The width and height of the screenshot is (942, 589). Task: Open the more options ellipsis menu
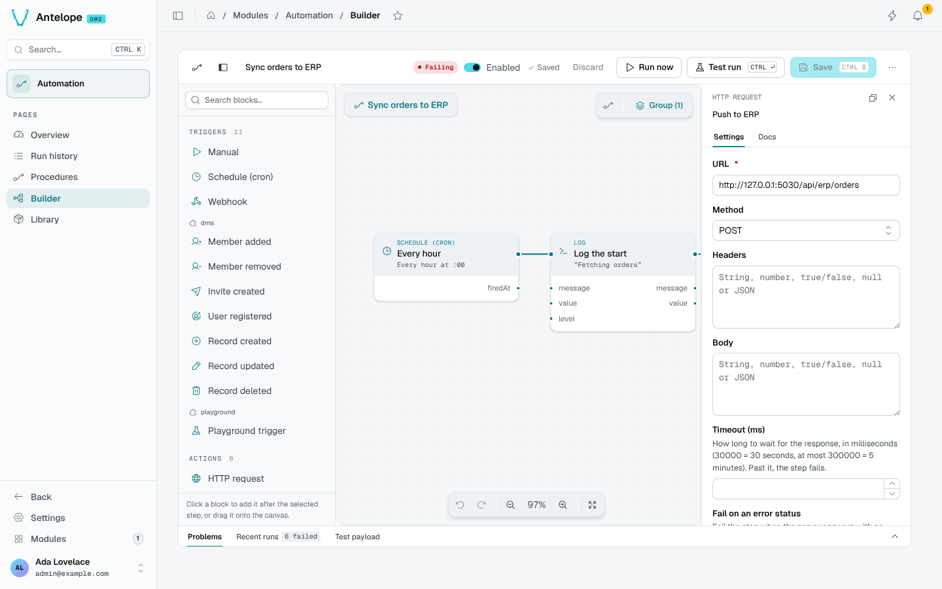pyautogui.click(x=892, y=67)
